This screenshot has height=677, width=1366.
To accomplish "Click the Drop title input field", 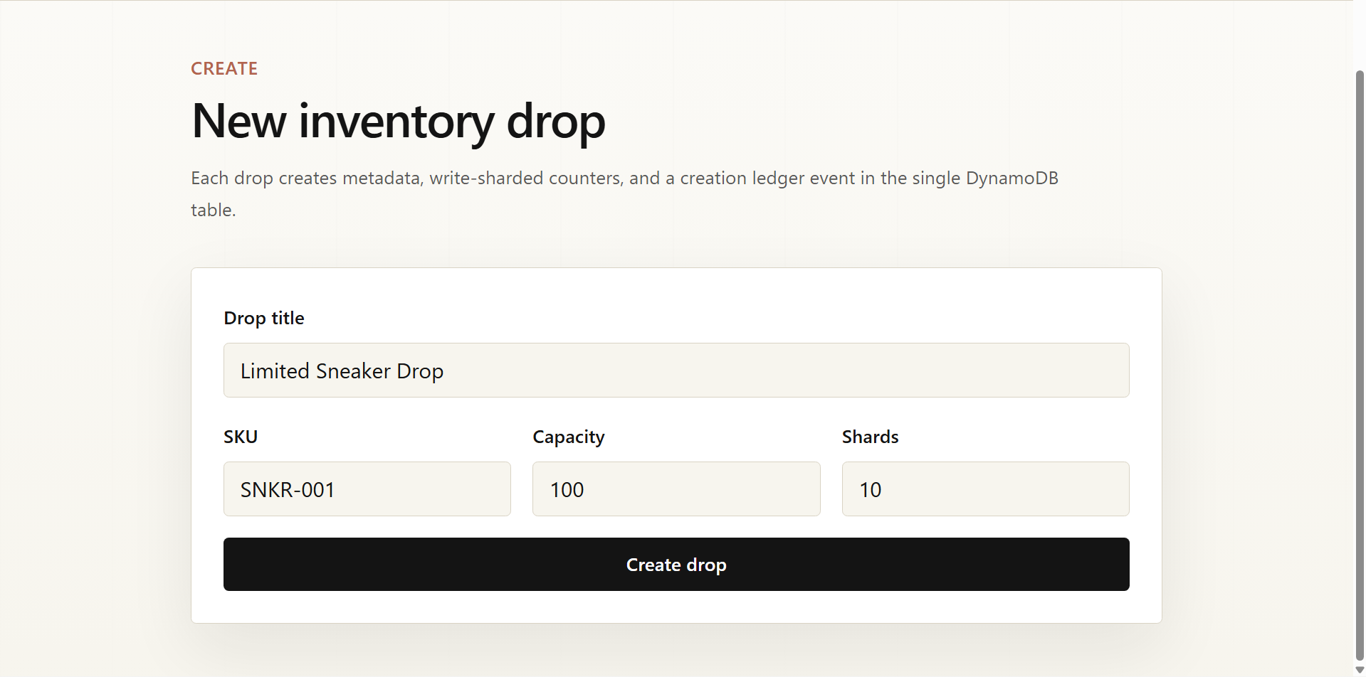I will (x=676, y=370).
